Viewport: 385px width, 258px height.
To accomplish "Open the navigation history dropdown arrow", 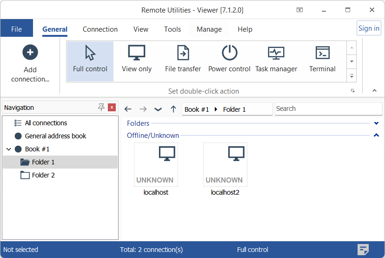I will point(158,109).
